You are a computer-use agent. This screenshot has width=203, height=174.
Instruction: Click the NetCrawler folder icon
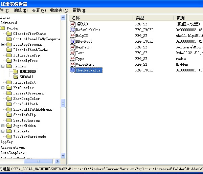(9, 88)
